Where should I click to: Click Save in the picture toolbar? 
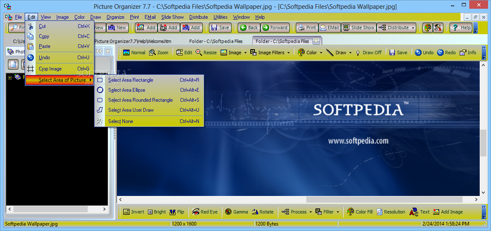(398, 53)
